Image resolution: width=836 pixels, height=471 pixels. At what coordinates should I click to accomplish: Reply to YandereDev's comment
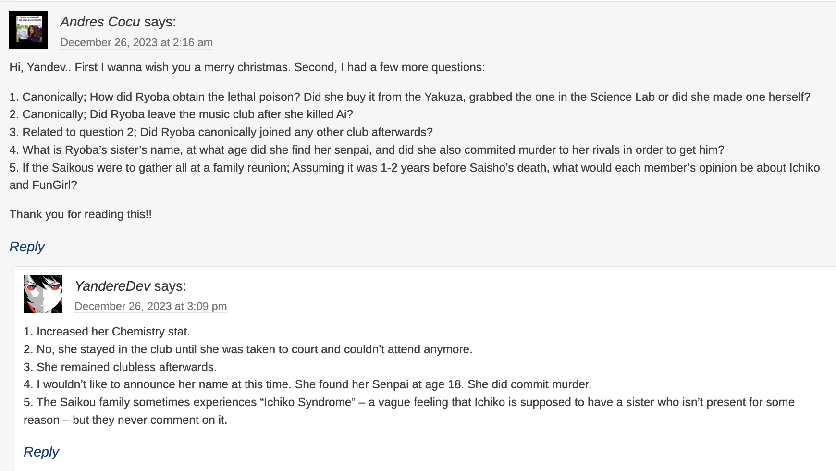point(41,452)
